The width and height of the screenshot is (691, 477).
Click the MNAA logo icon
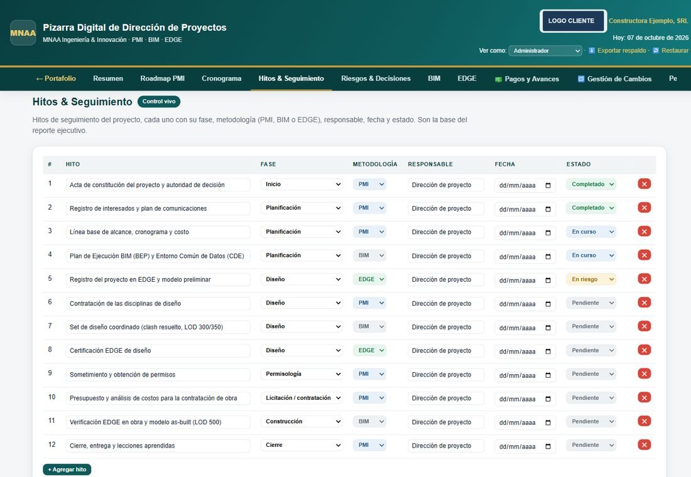pyautogui.click(x=23, y=33)
